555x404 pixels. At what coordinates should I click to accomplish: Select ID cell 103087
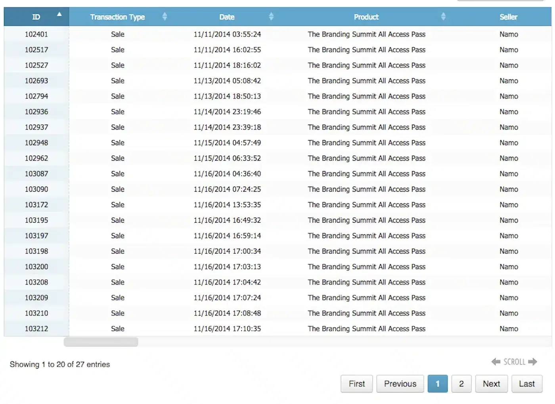(36, 173)
